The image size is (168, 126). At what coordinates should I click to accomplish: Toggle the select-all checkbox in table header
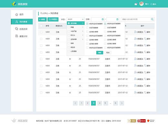41,26
